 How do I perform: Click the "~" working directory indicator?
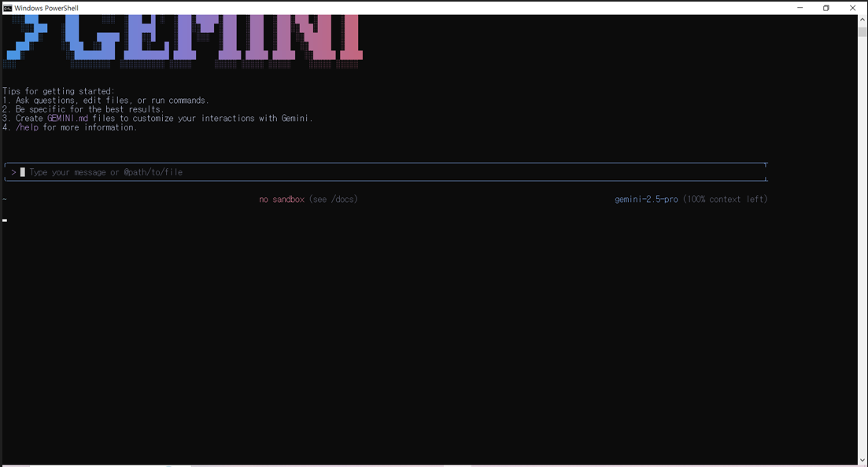(5, 199)
